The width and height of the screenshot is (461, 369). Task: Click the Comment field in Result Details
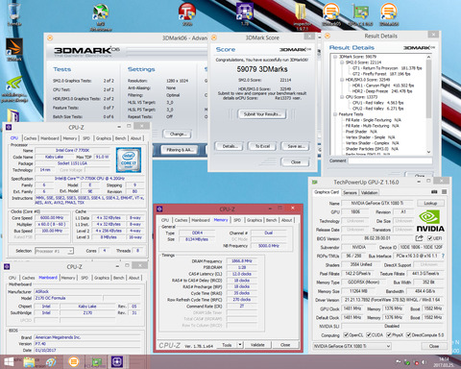click(x=390, y=160)
